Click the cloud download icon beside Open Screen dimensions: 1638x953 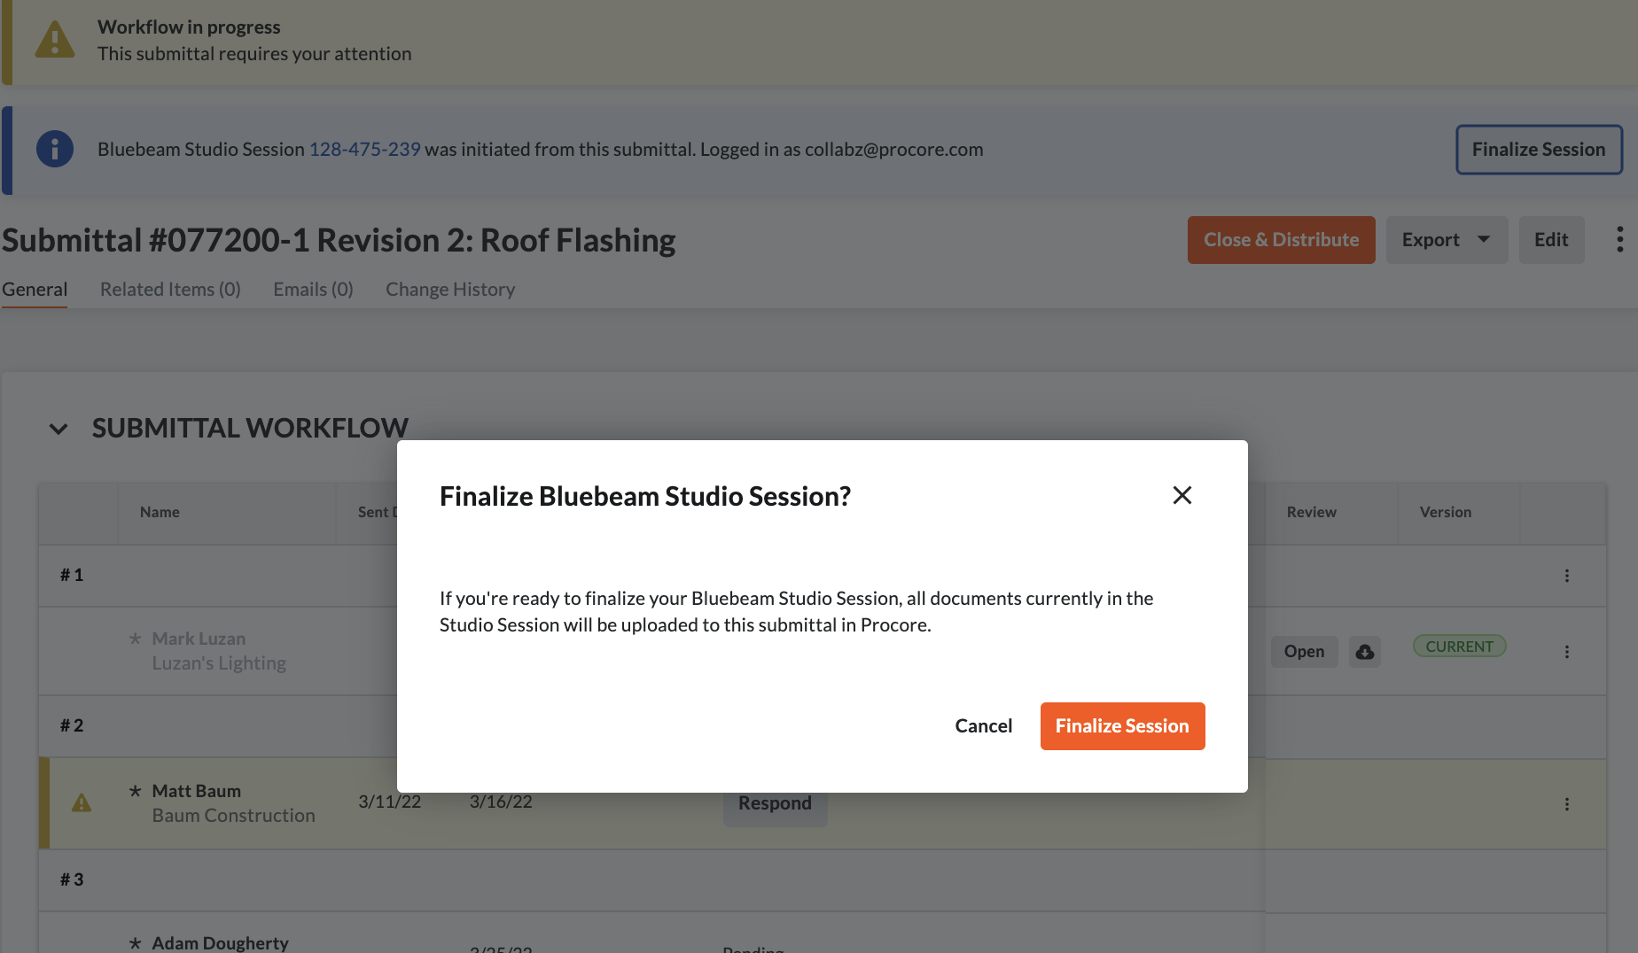pos(1365,652)
